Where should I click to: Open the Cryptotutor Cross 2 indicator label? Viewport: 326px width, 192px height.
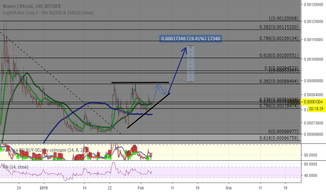tap(48, 13)
